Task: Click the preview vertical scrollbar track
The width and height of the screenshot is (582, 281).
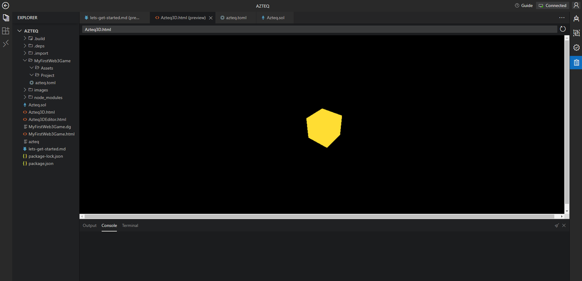Action: pos(567,124)
